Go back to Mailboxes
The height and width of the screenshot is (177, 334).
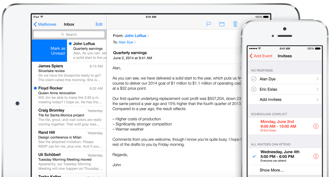pos(45,24)
